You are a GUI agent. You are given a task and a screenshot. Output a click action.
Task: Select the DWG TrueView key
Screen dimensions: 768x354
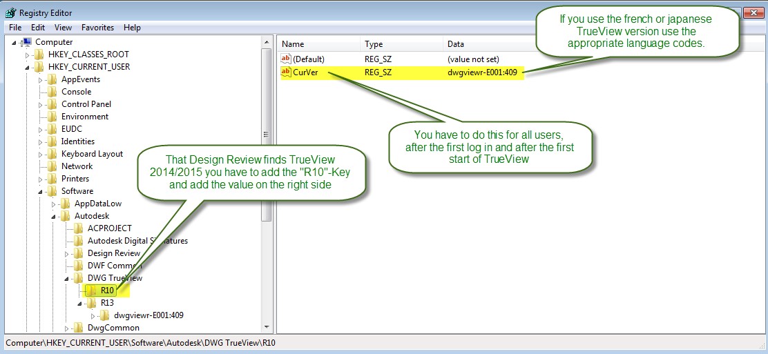(x=115, y=277)
